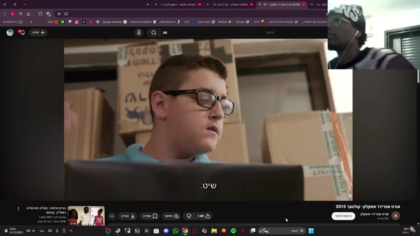Dislike the video with thumbs down

pos(189,216)
